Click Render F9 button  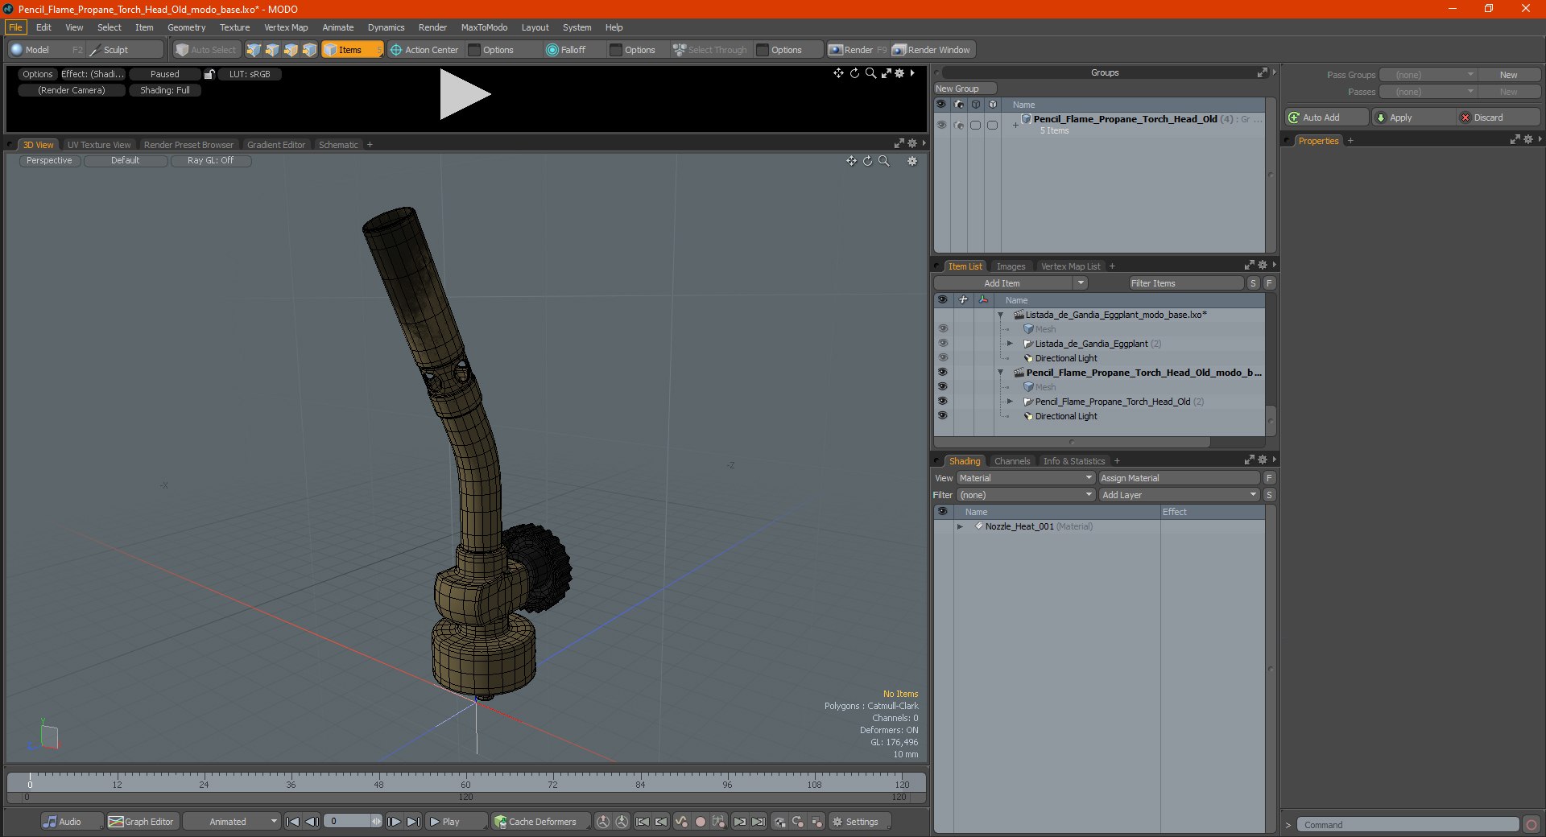(857, 50)
